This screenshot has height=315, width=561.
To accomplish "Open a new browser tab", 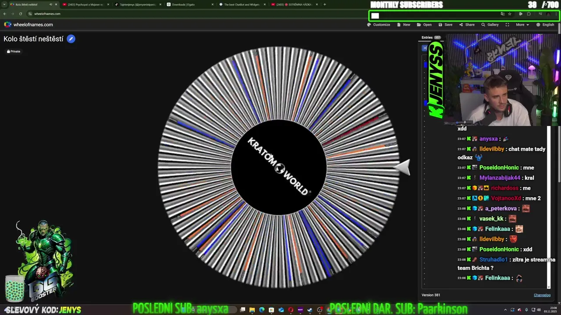I will pos(324,4).
